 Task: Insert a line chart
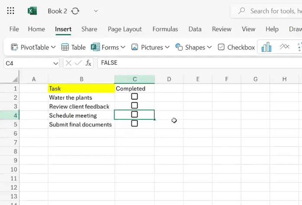tap(284, 47)
